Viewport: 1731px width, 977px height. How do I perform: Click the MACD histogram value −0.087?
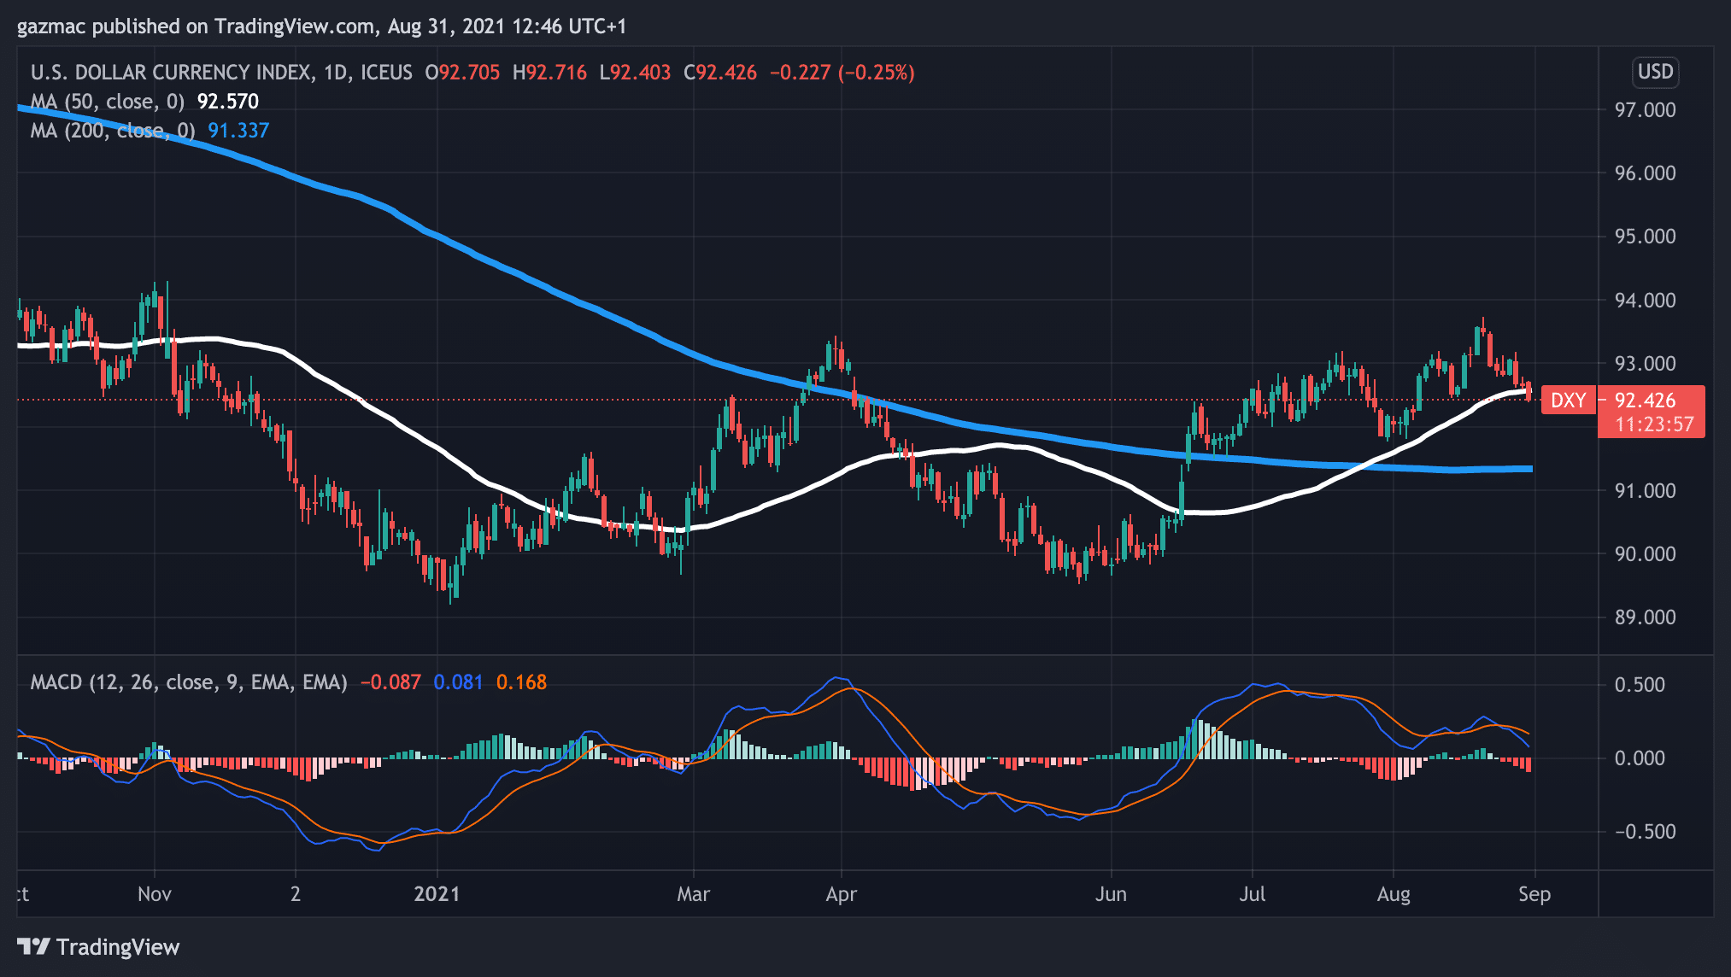[390, 682]
